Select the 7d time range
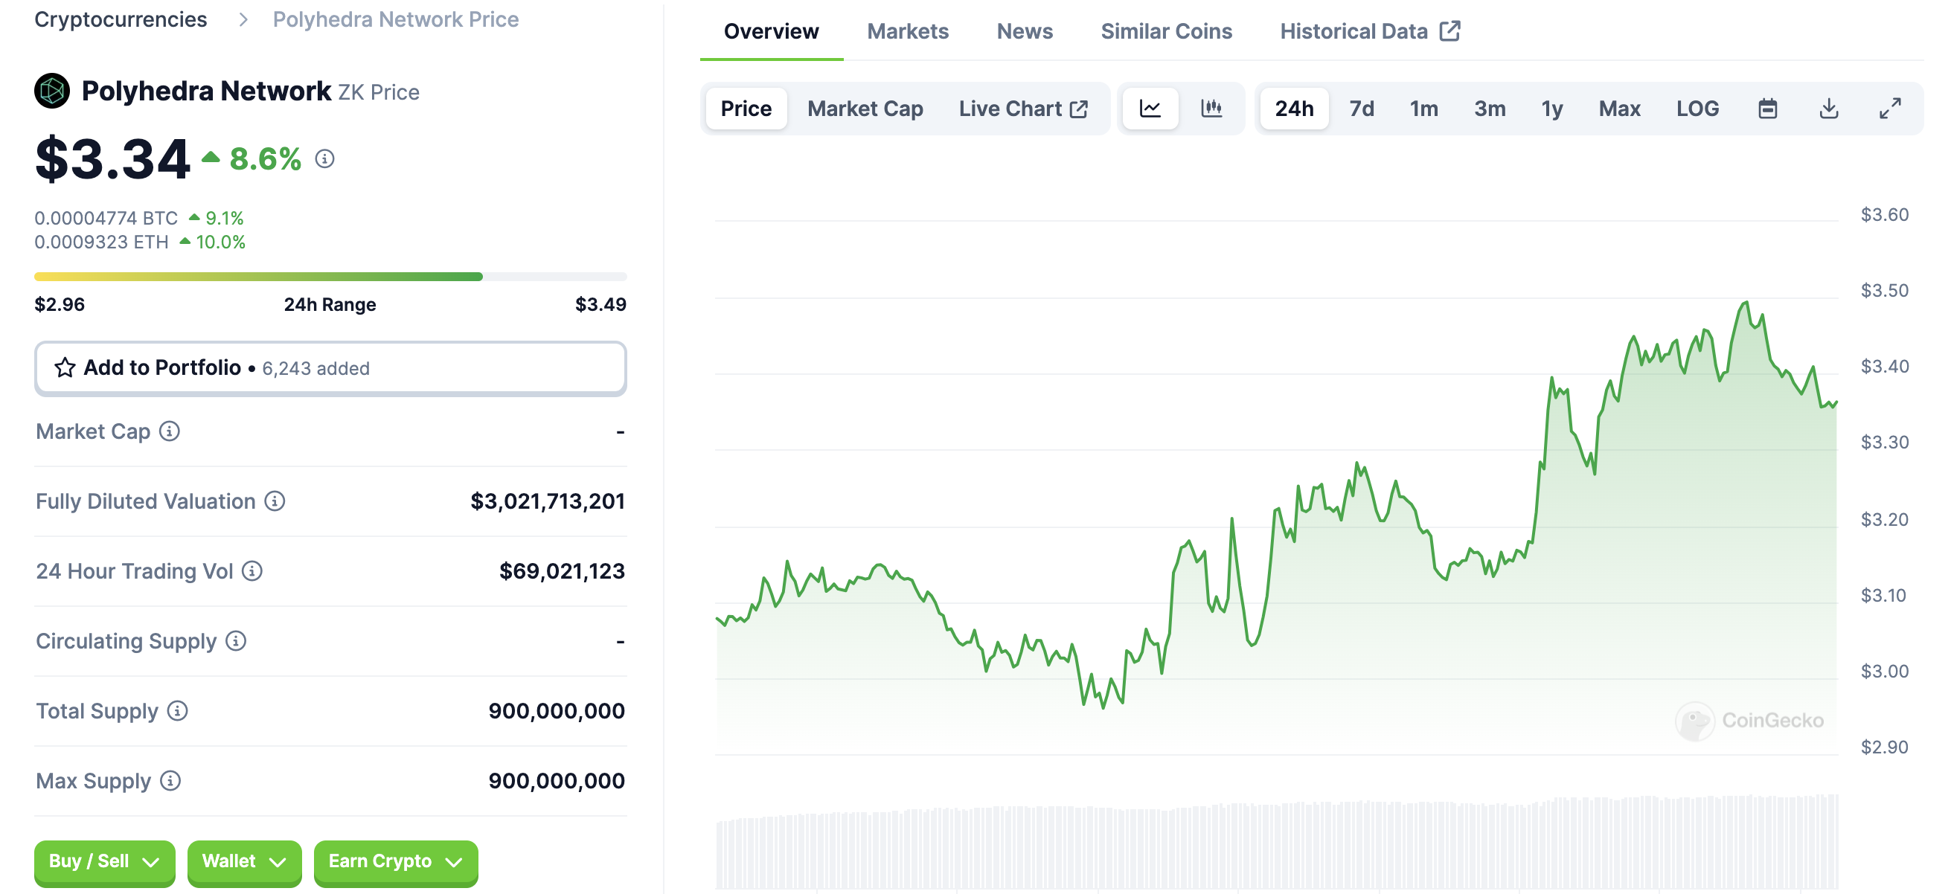Image resolution: width=1951 pixels, height=894 pixels. point(1362,109)
